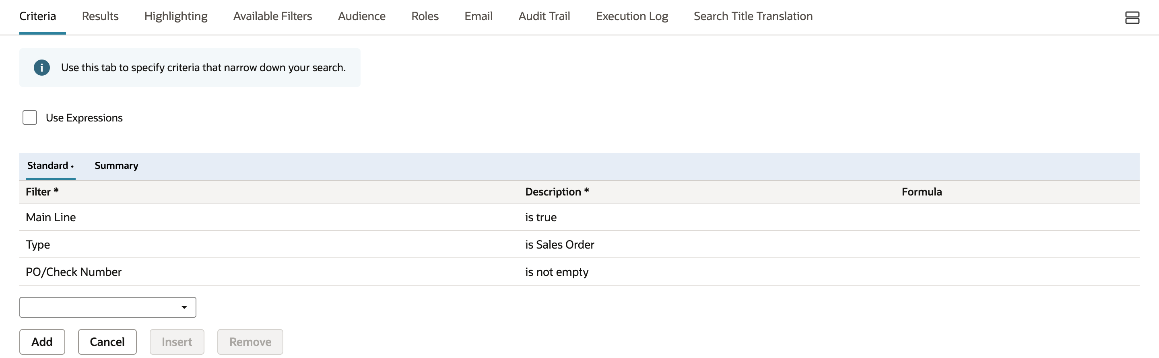Select the Main Line filter row
The height and width of the screenshot is (358, 1159).
click(x=579, y=217)
